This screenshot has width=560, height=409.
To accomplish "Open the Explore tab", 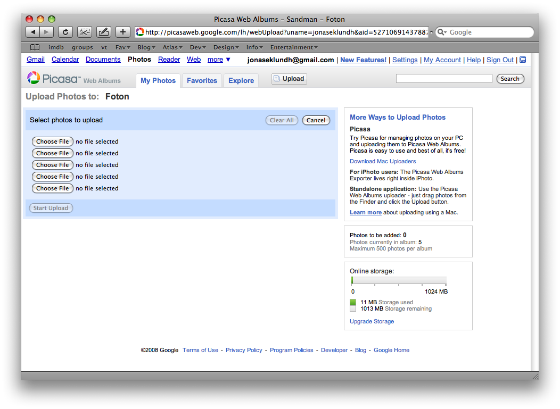I will [x=241, y=80].
